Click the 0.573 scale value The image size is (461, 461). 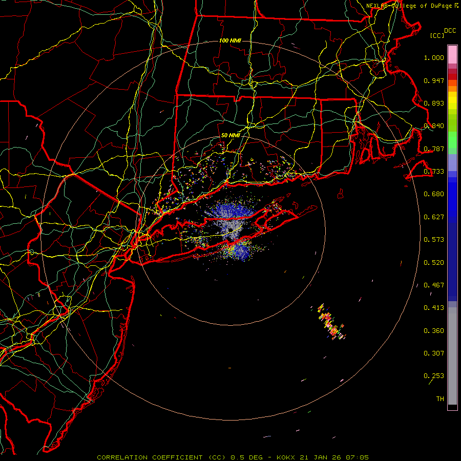coord(434,240)
